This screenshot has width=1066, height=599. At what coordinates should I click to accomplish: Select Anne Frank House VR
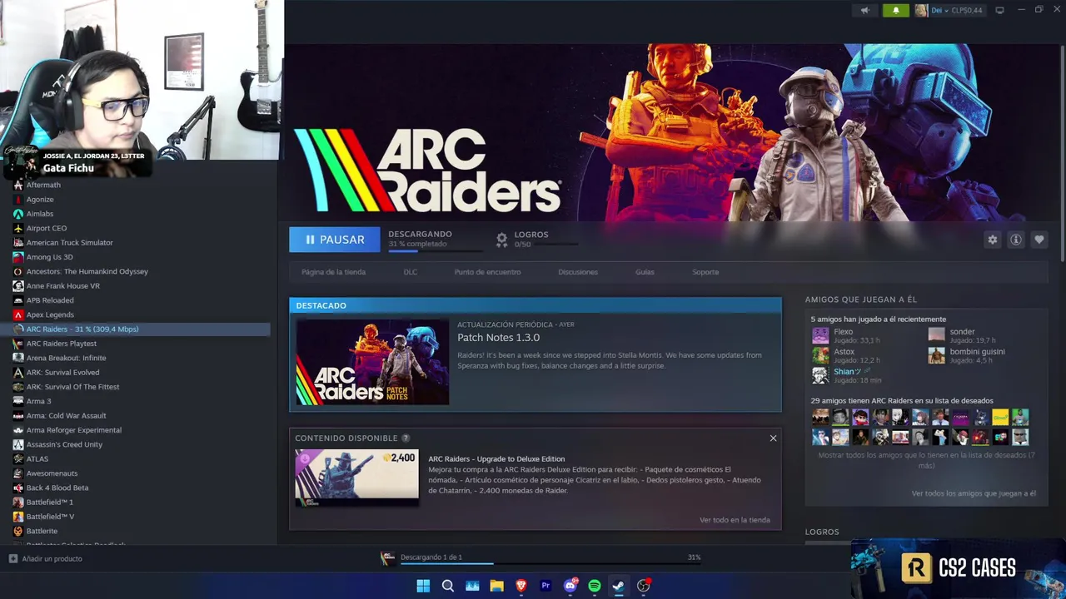62,286
